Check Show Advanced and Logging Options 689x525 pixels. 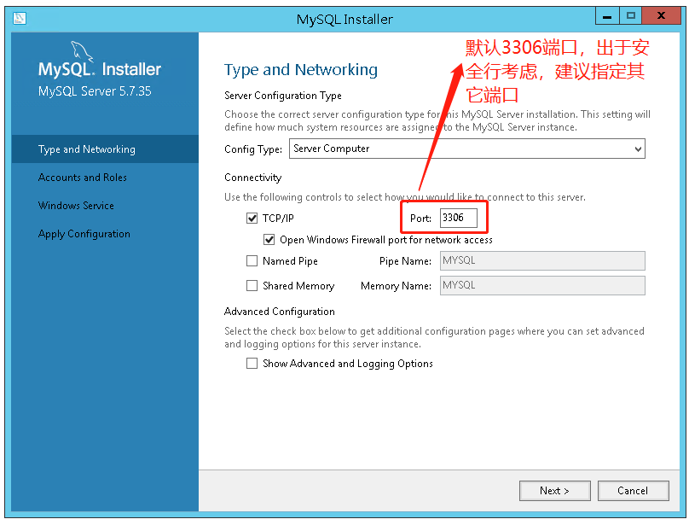click(252, 363)
